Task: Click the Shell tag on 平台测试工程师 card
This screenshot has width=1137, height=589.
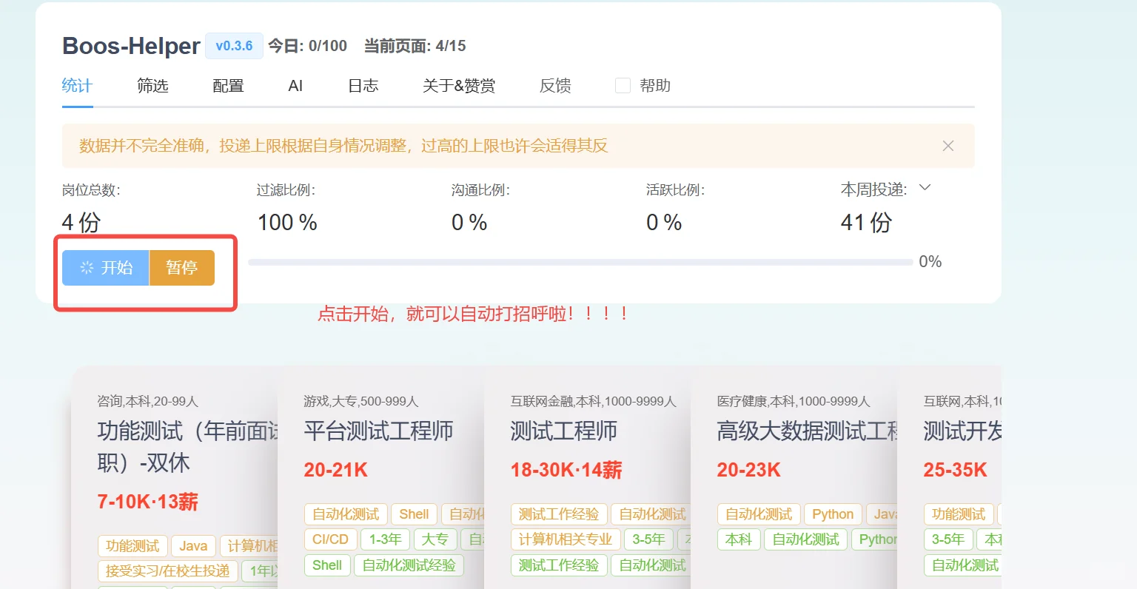Action: (414, 514)
